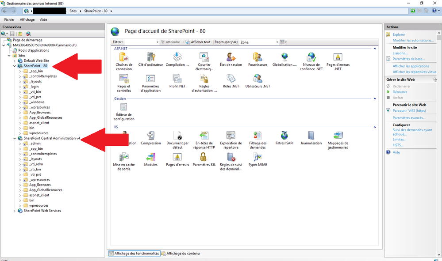
Task: Click Démarrer to start the site
Action: (x=400, y=92)
